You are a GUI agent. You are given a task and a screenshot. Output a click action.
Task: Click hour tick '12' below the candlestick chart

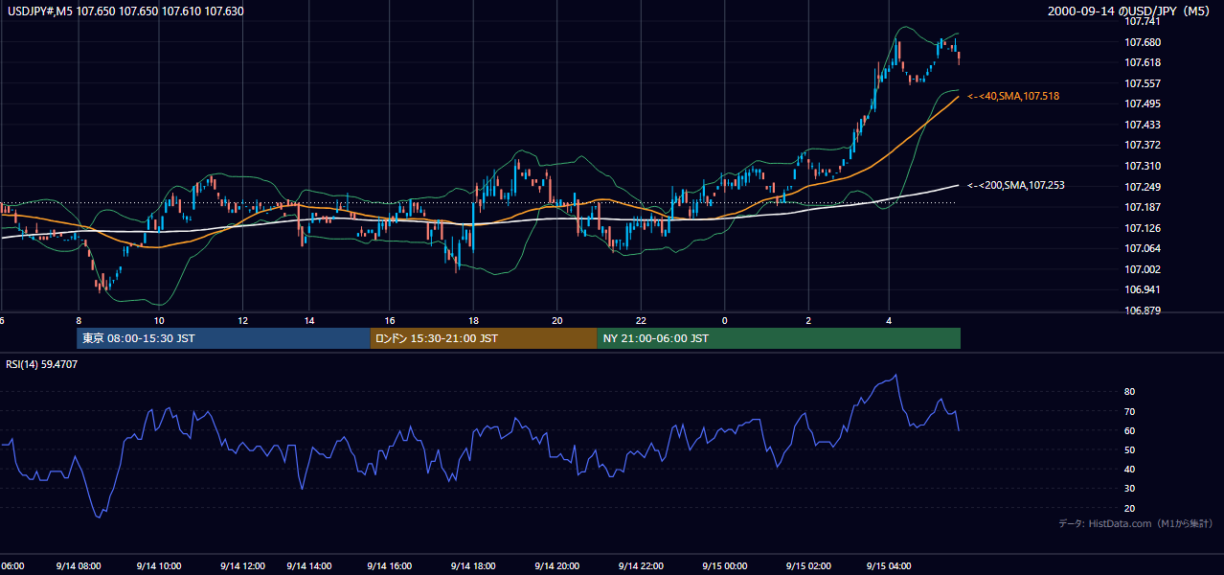(242, 320)
